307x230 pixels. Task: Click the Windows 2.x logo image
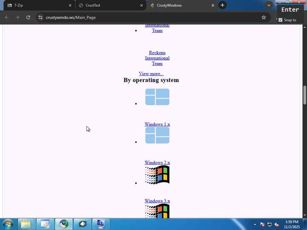pyautogui.click(x=157, y=135)
